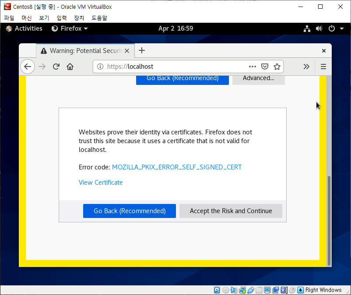Click VirtualBox audio status icon
This screenshot has width=351, height=295.
pos(234,290)
